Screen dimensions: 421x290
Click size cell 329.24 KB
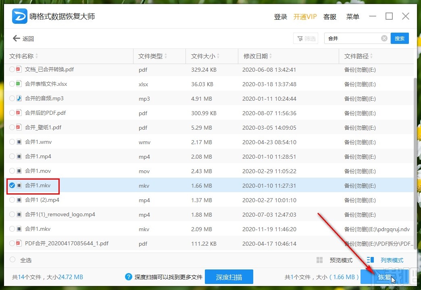tap(204, 70)
